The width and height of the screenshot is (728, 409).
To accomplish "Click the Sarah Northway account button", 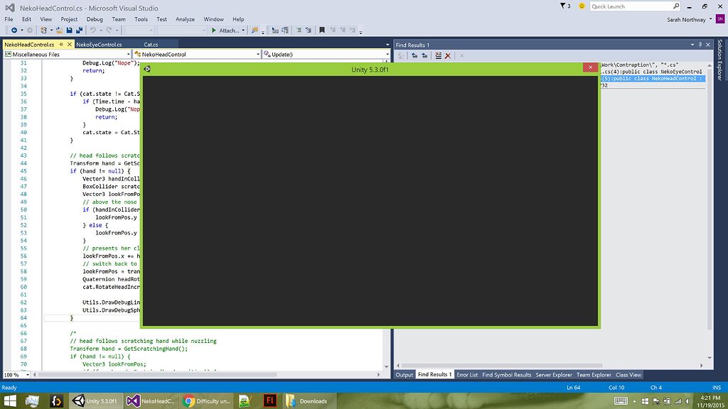I will (x=687, y=19).
